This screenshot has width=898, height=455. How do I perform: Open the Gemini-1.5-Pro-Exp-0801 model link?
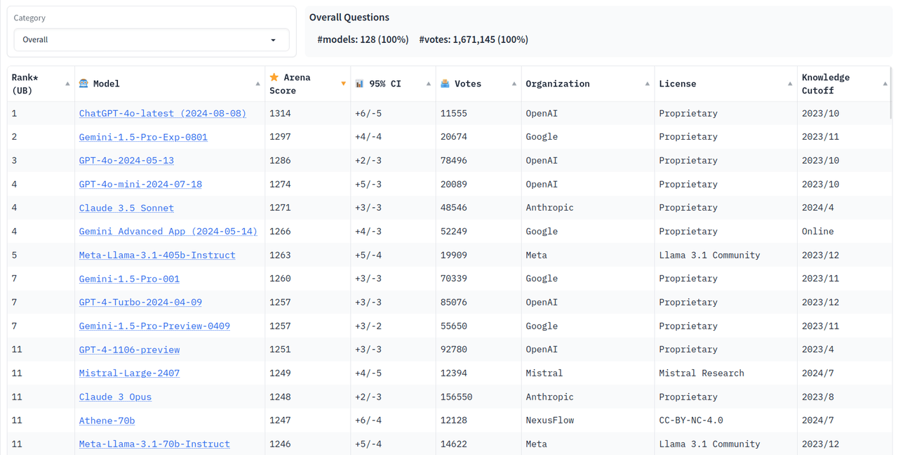[x=143, y=137]
